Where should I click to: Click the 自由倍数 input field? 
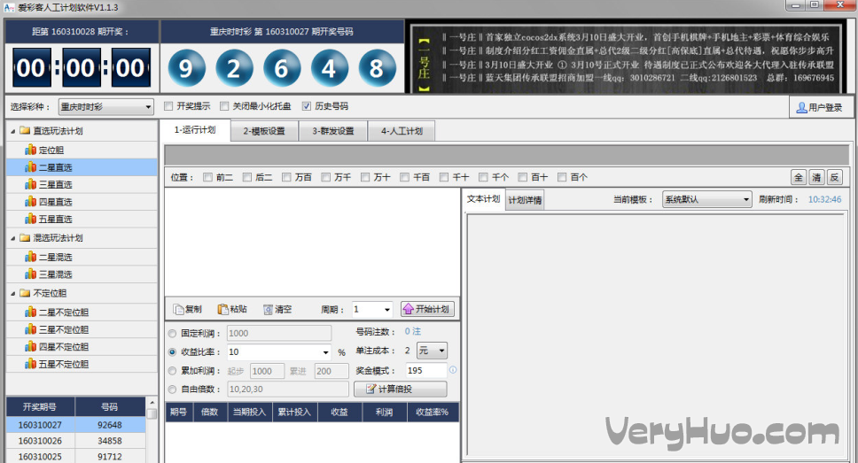point(288,390)
